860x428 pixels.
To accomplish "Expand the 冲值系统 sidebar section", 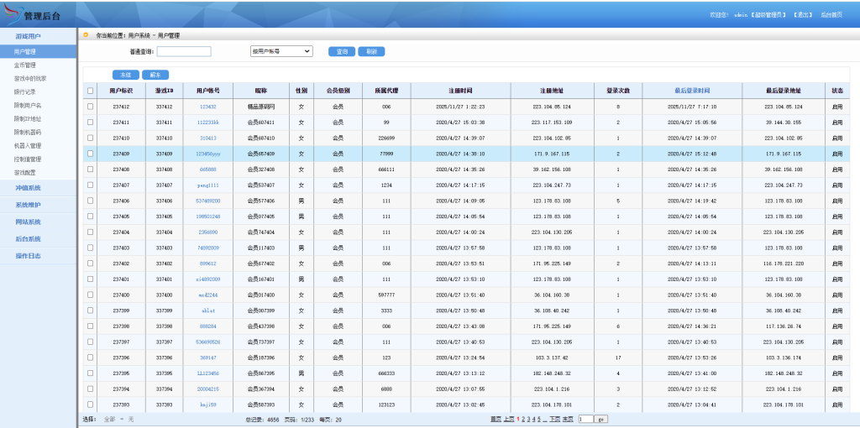I will tap(28, 188).
